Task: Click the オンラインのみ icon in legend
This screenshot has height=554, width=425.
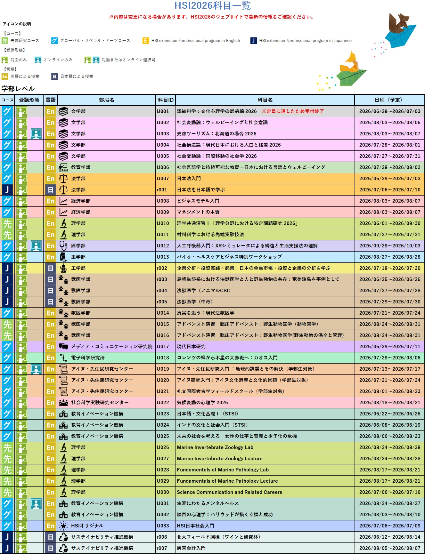Action: click(38, 60)
